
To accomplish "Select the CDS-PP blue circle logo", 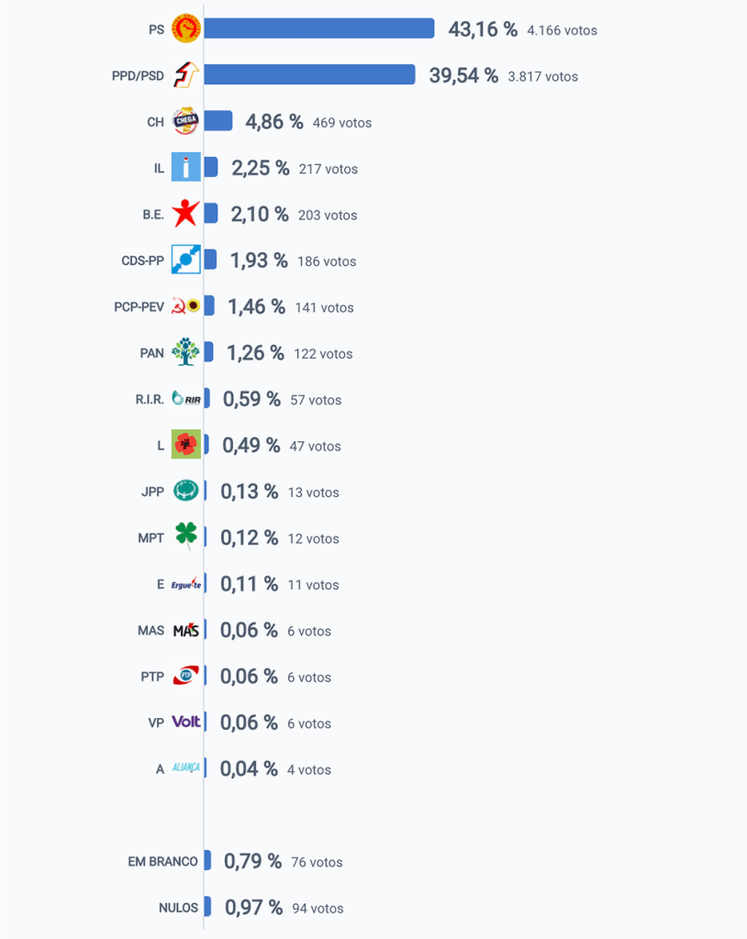I will pyautogui.click(x=186, y=260).
